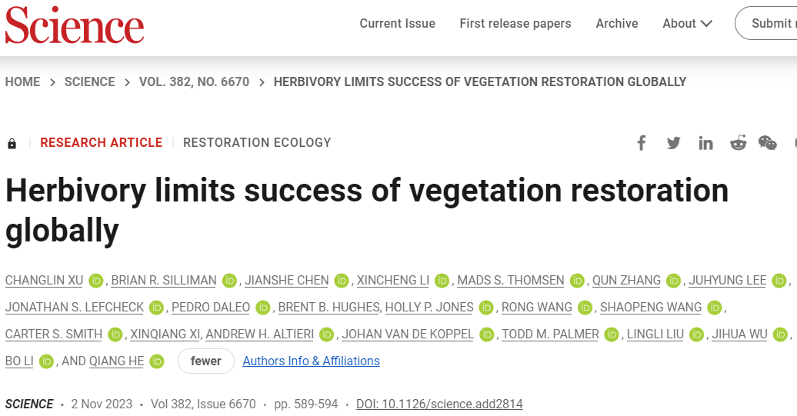Share article on WeChat icon
The image size is (797, 416).
[768, 143]
